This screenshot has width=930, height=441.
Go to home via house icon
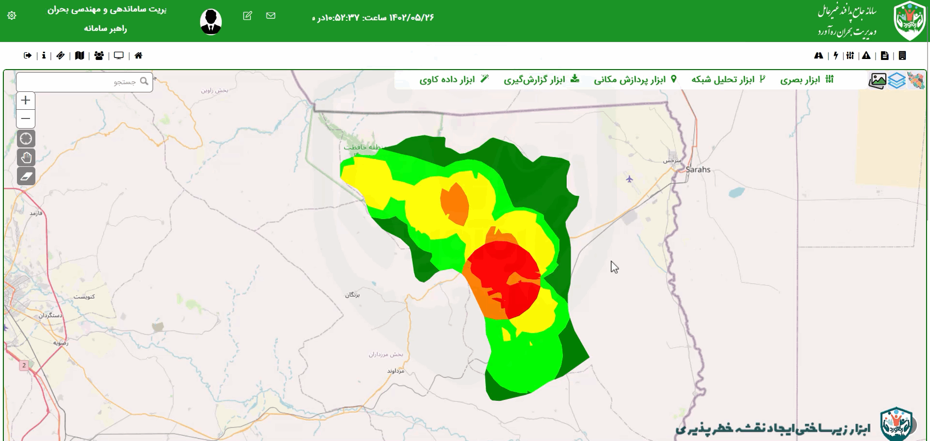139,56
